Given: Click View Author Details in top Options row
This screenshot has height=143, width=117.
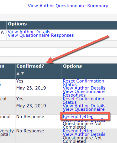Looking at the screenshot, I should click(29, 32).
